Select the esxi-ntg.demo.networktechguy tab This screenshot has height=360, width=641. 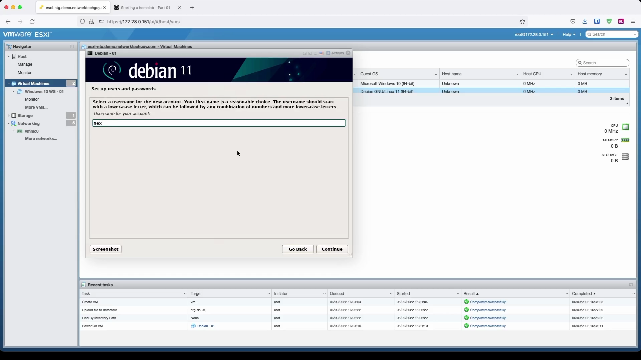coord(73,8)
